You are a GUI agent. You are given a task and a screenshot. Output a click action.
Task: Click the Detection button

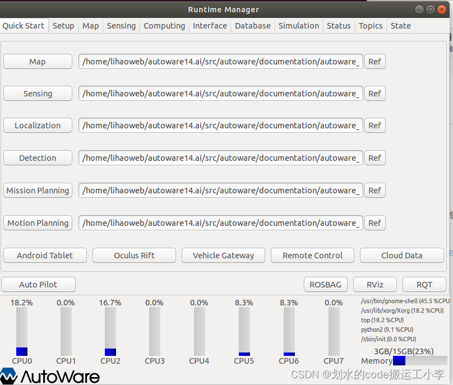38,158
